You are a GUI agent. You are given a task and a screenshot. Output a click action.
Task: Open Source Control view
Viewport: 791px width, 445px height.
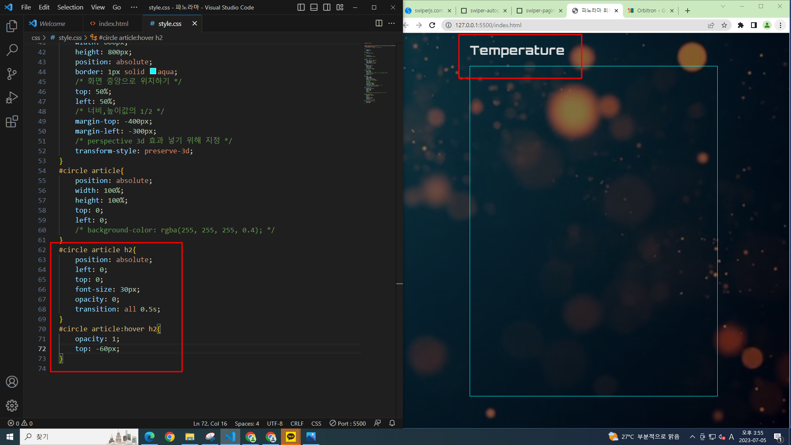[x=12, y=74]
